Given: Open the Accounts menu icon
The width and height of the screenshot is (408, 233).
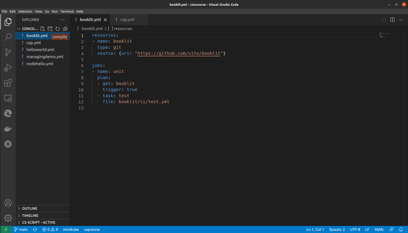Looking at the screenshot, I should (x=8, y=203).
